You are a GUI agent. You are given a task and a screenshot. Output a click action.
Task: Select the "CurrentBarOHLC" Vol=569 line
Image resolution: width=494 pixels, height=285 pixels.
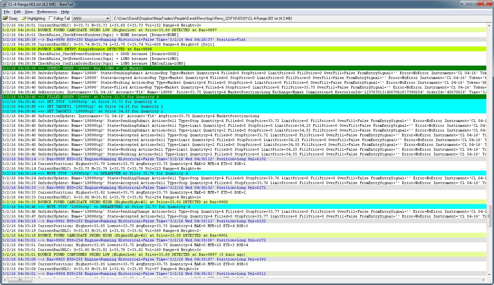click(244, 231)
